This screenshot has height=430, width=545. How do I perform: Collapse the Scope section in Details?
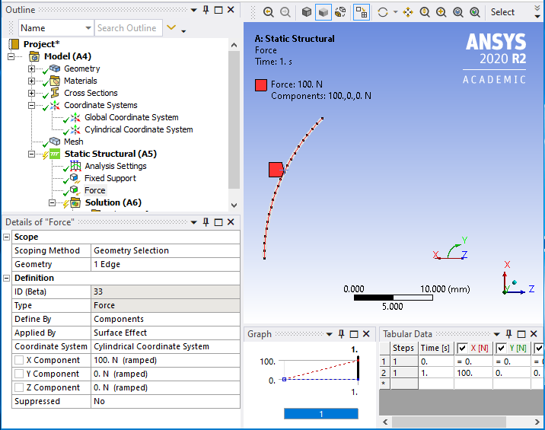tap(6, 237)
